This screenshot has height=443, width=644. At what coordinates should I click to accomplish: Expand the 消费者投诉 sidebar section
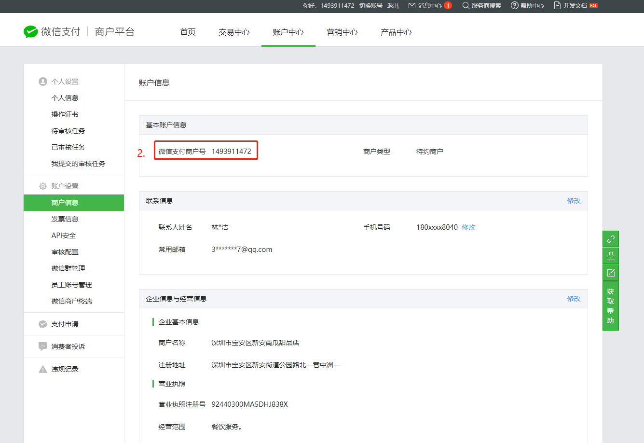click(68, 346)
